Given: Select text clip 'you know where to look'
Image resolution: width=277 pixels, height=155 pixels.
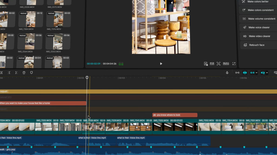Looking at the screenshot, I should coord(175,115).
